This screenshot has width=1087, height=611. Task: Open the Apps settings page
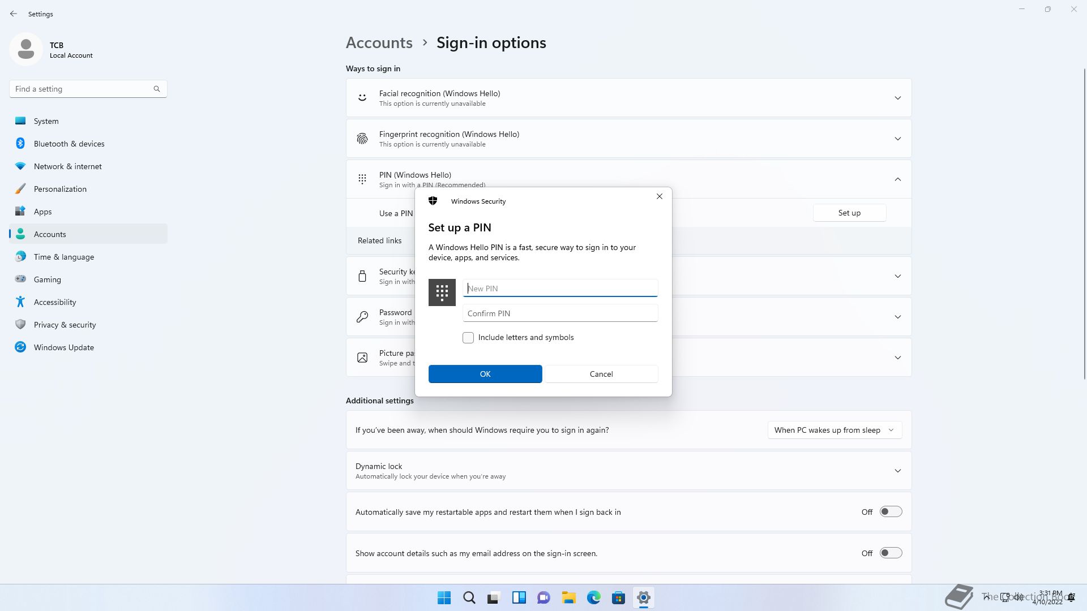coord(88,212)
